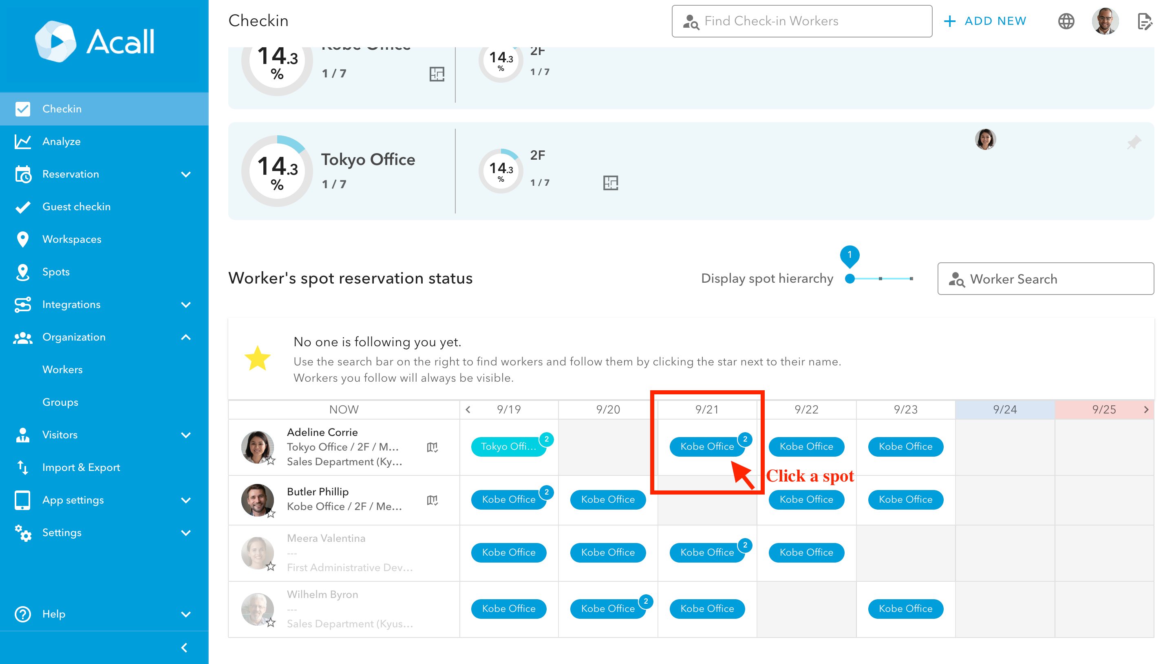Open the Analyze page from the sidebar
1174x664 pixels.
(x=62, y=141)
